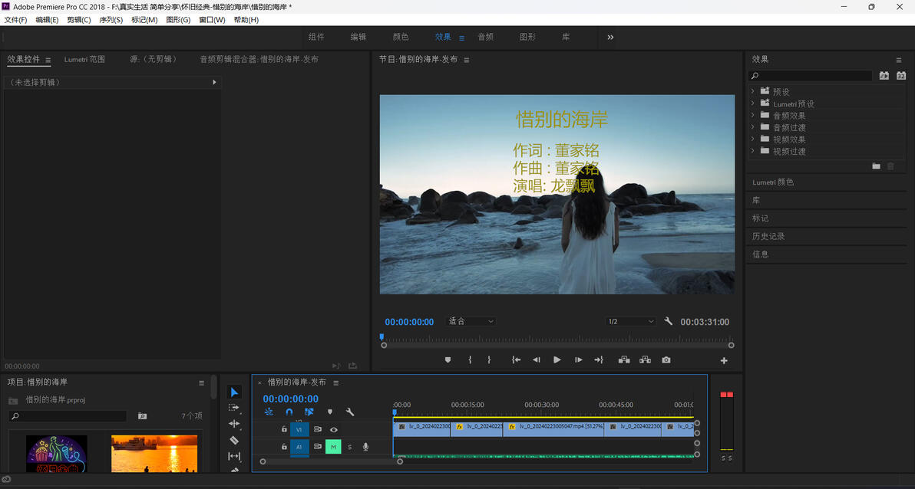
Task: Open timeline display settings wrench
Action: coord(350,412)
